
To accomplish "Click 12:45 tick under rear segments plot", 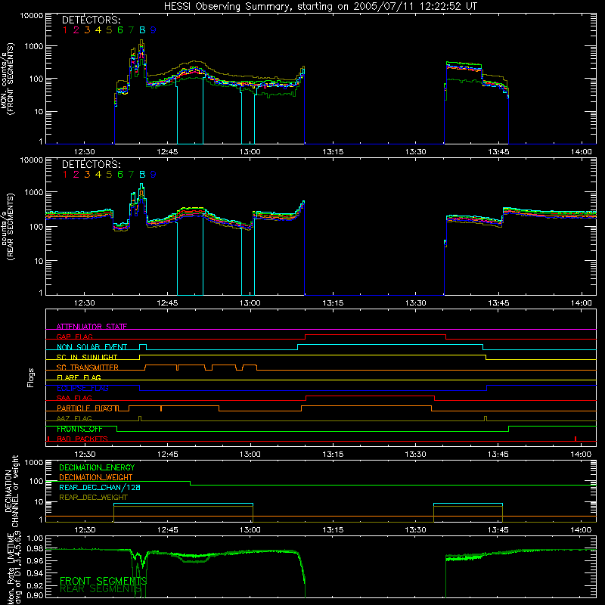I will tap(167, 303).
